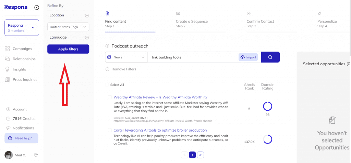The image size is (351, 163).
Task: Click the Credits wallet icon
Action: point(9,119)
